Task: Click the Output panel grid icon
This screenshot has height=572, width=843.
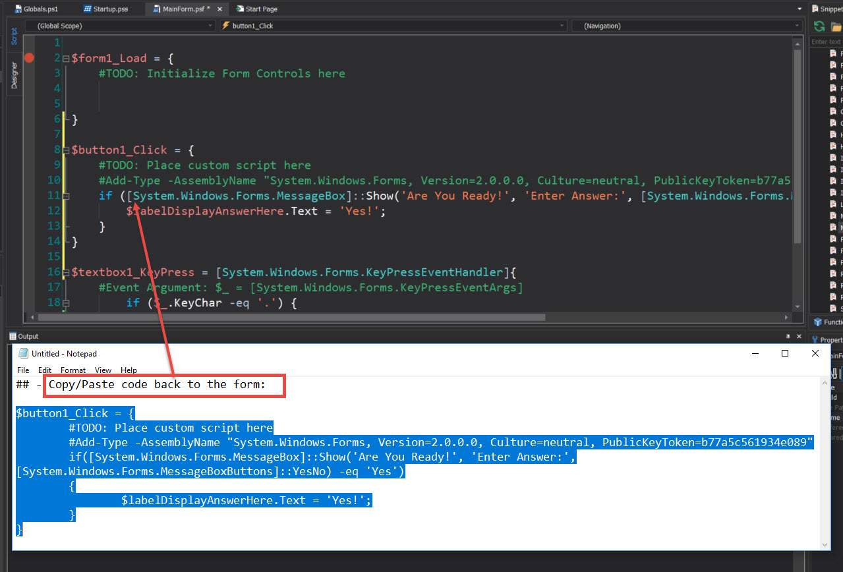Action: tap(13, 336)
